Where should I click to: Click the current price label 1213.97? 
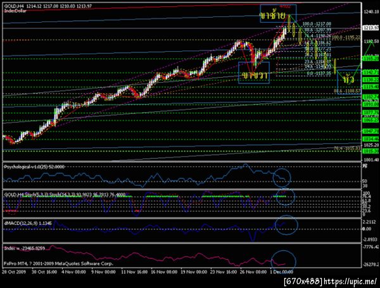click(x=370, y=28)
